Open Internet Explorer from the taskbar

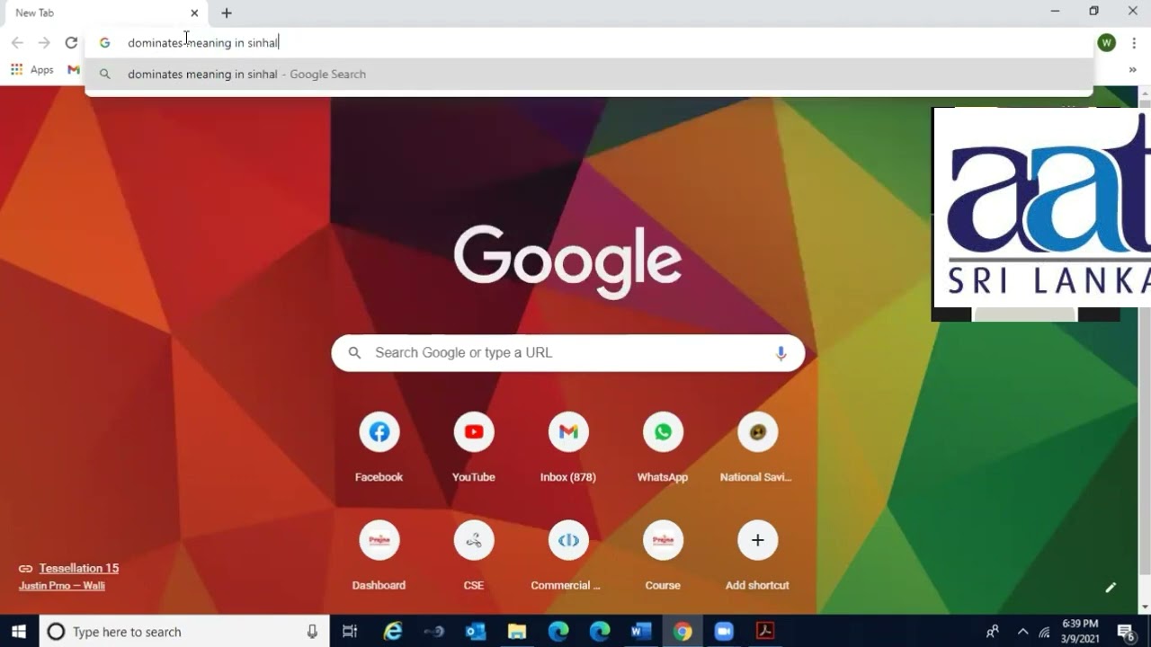point(393,632)
